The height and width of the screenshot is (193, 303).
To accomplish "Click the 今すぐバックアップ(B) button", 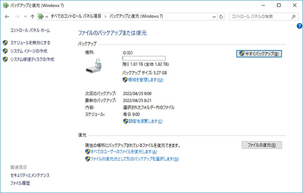I will click(259, 54).
